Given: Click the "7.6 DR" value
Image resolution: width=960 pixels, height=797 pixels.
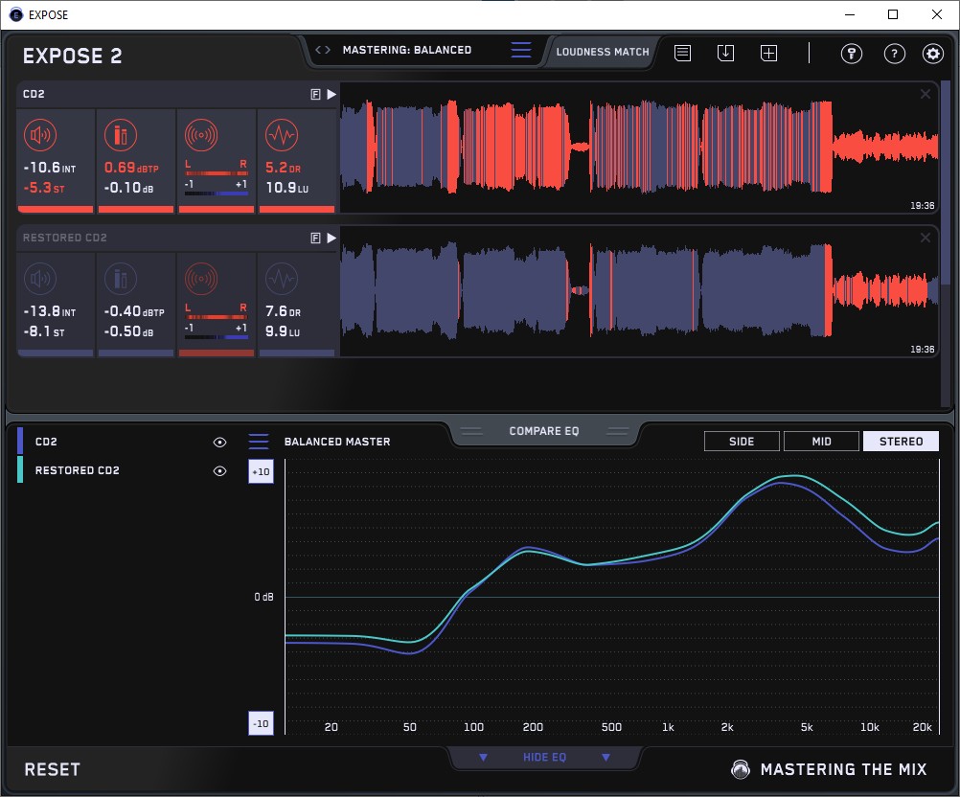Looking at the screenshot, I should click(283, 311).
